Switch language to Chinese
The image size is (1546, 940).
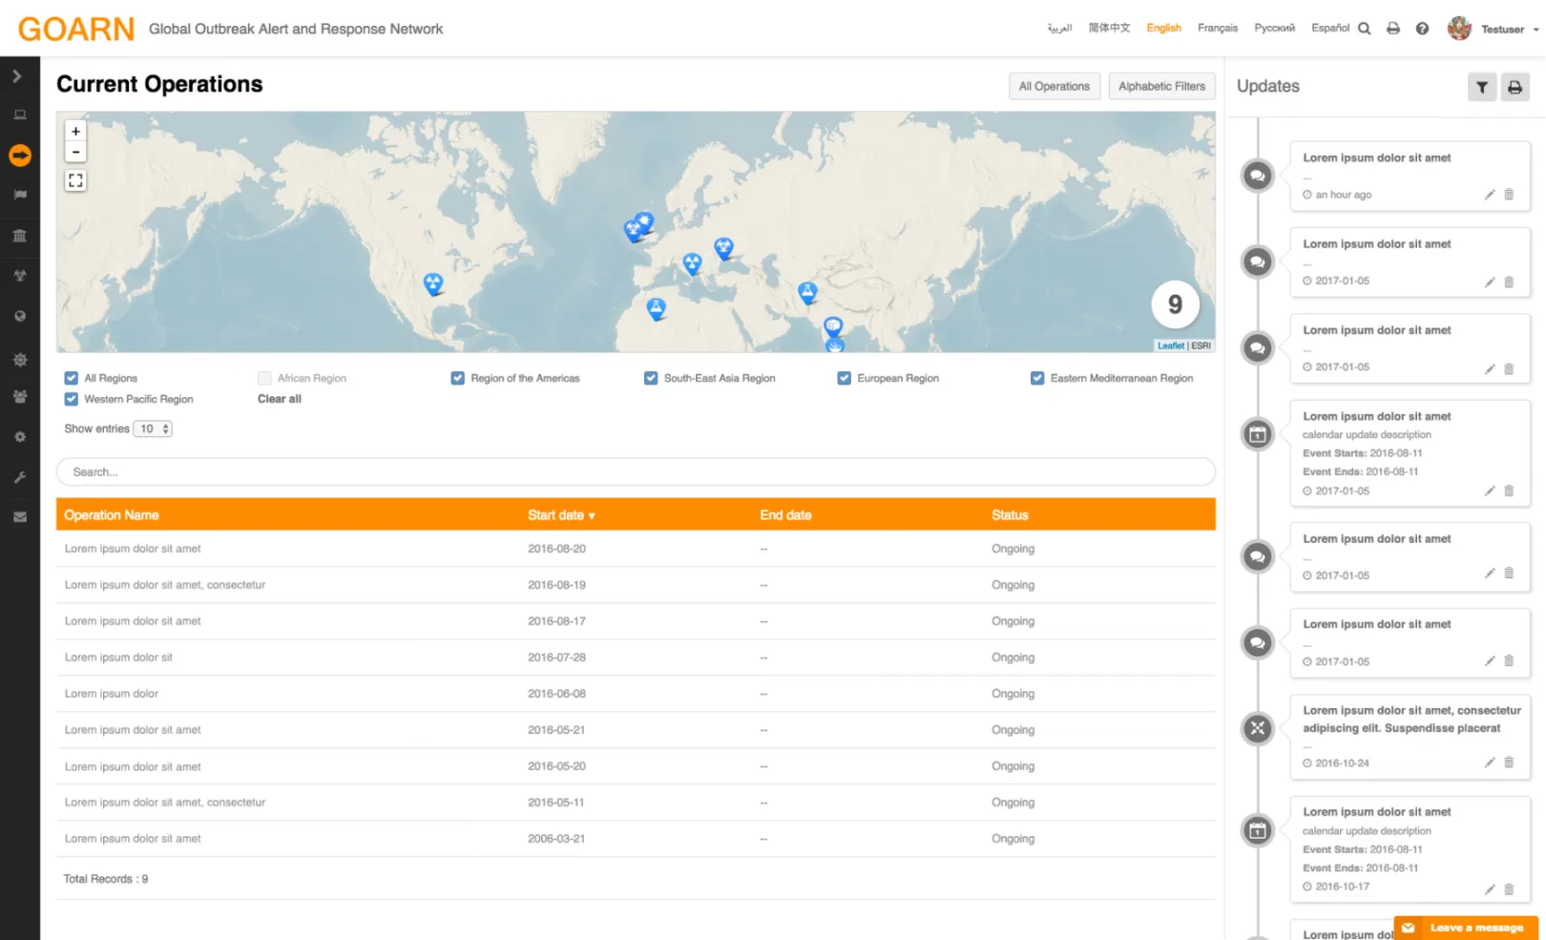[x=1109, y=29]
